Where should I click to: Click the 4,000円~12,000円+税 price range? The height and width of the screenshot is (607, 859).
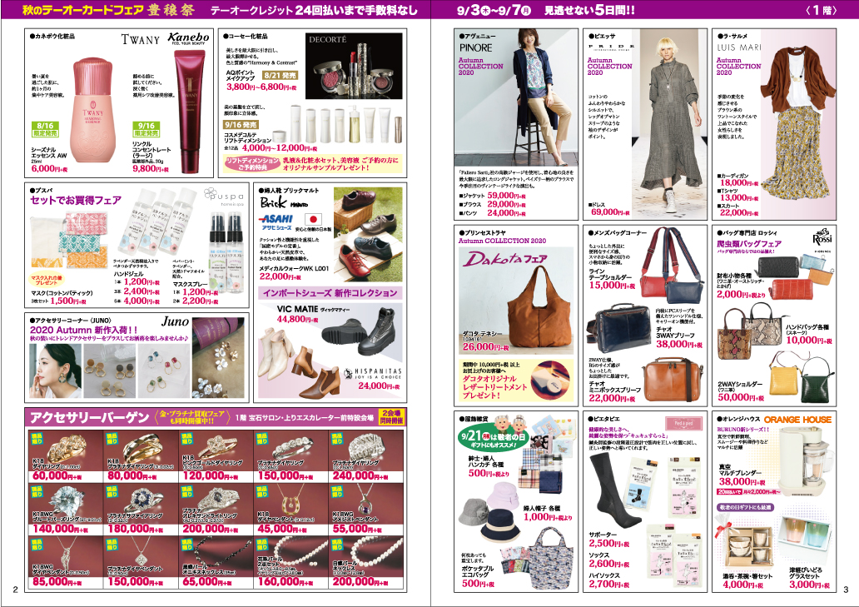click(279, 148)
